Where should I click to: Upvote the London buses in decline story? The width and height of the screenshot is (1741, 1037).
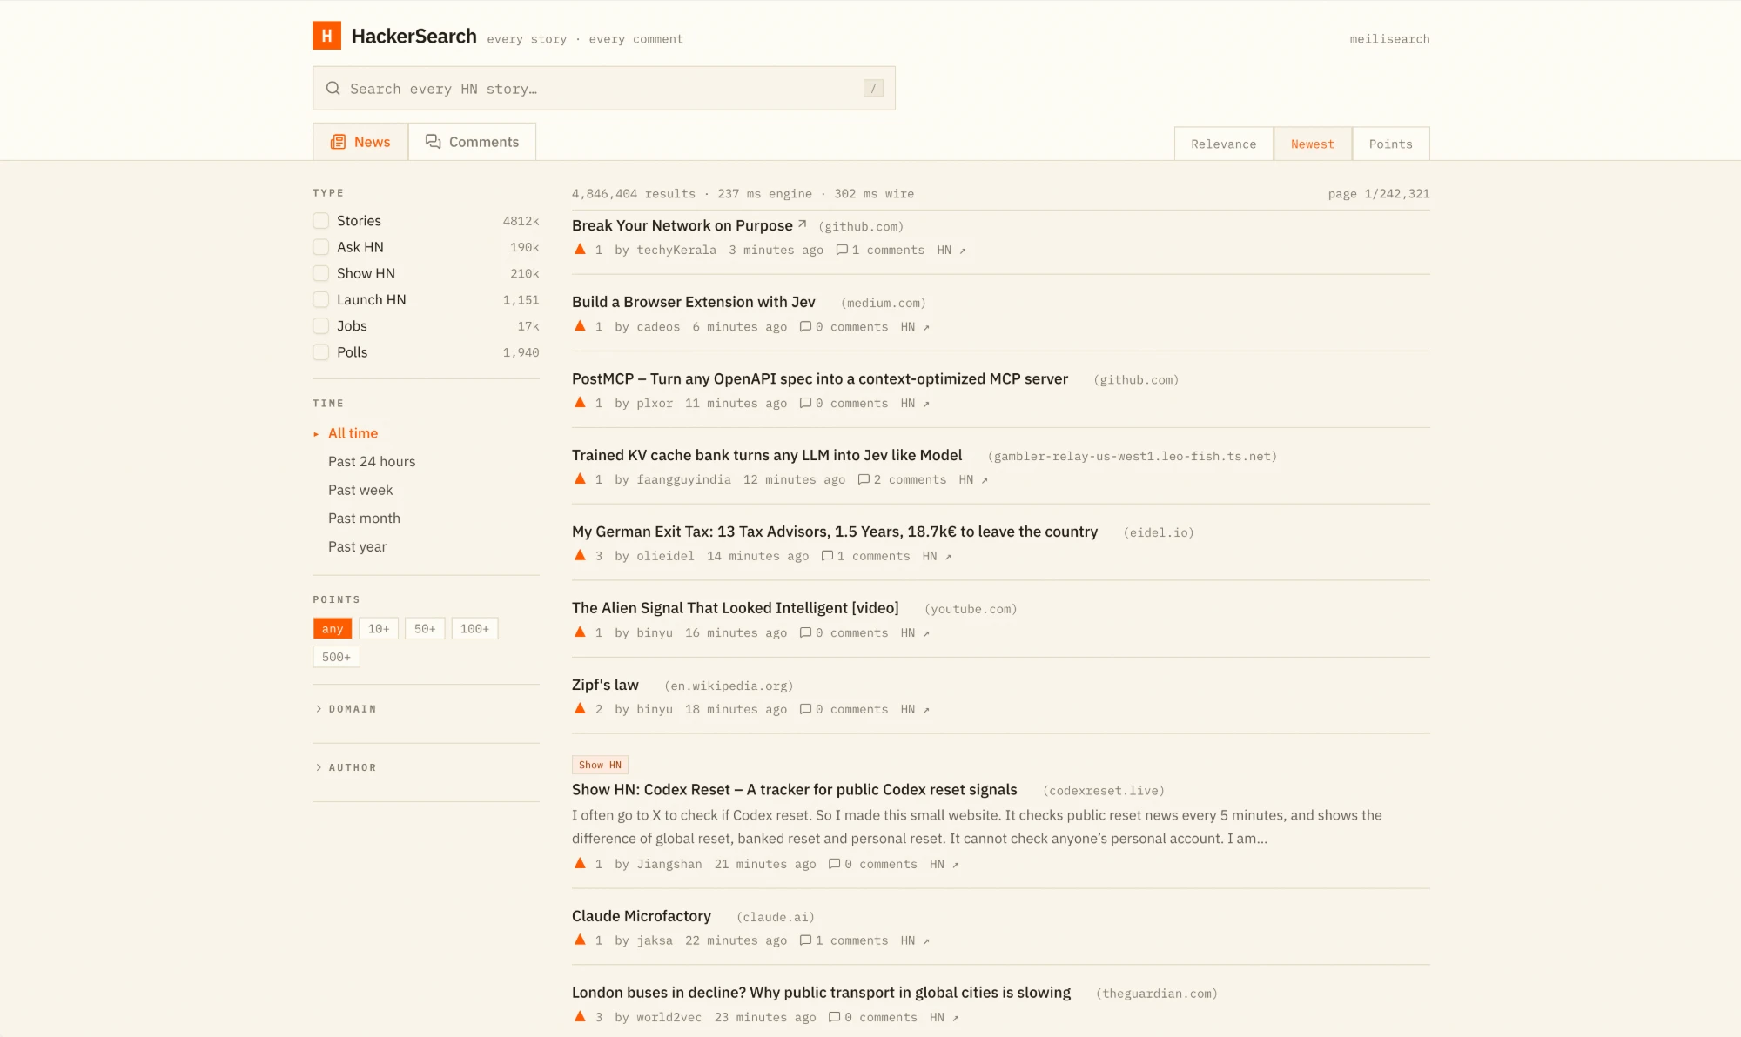click(x=580, y=1017)
